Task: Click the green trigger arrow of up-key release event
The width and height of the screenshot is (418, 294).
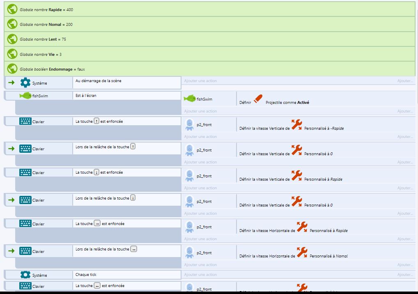Action: pyautogui.click(x=11, y=149)
